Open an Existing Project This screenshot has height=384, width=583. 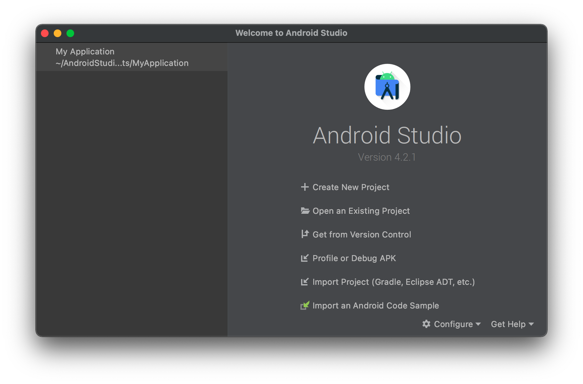(x=361, y=211)
